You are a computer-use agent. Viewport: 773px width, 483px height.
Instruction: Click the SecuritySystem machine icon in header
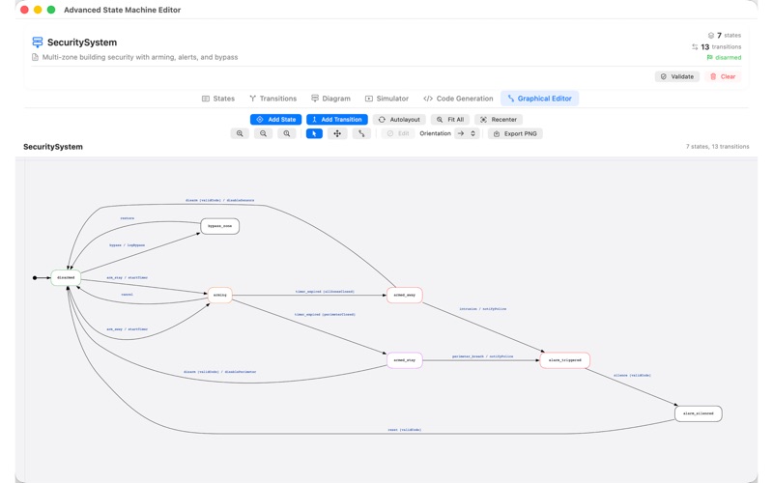(x=38, y=43)
